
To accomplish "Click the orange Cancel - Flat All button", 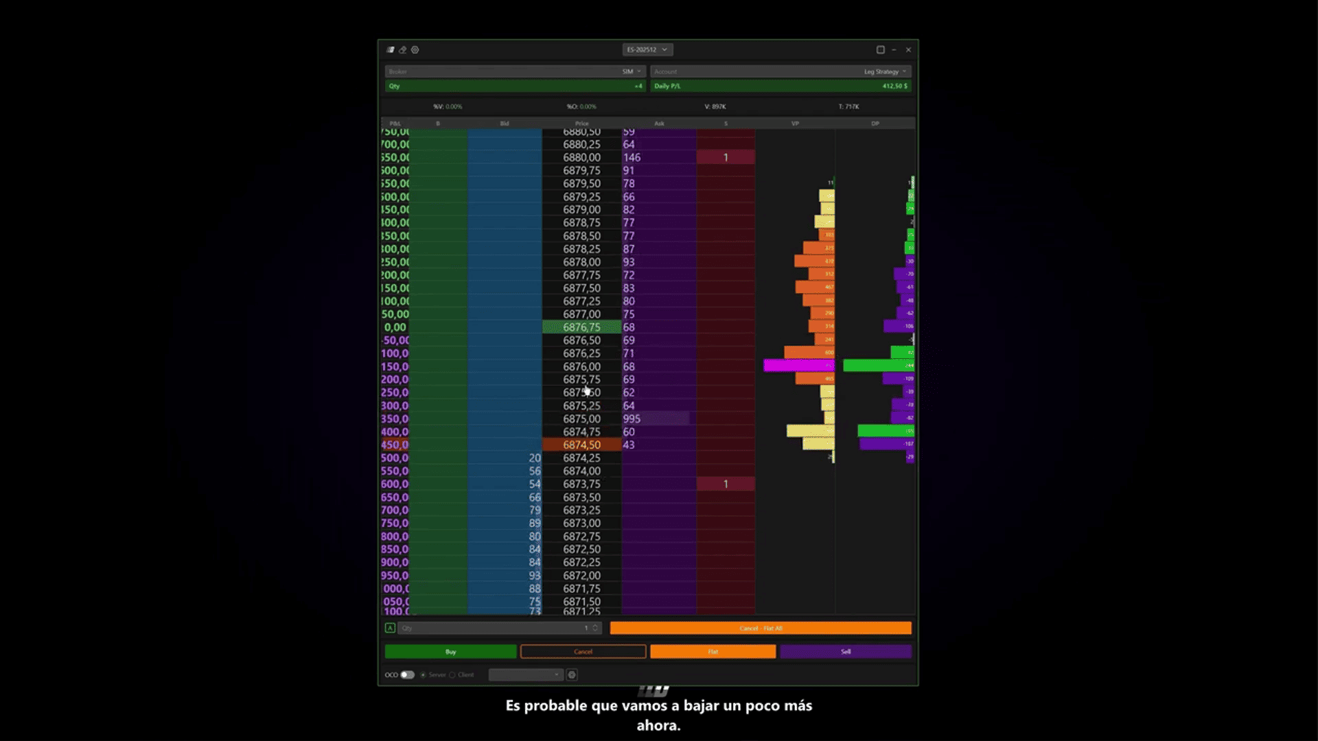I will 761,628.
